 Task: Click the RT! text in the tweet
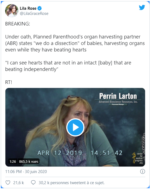click(9, 82)
